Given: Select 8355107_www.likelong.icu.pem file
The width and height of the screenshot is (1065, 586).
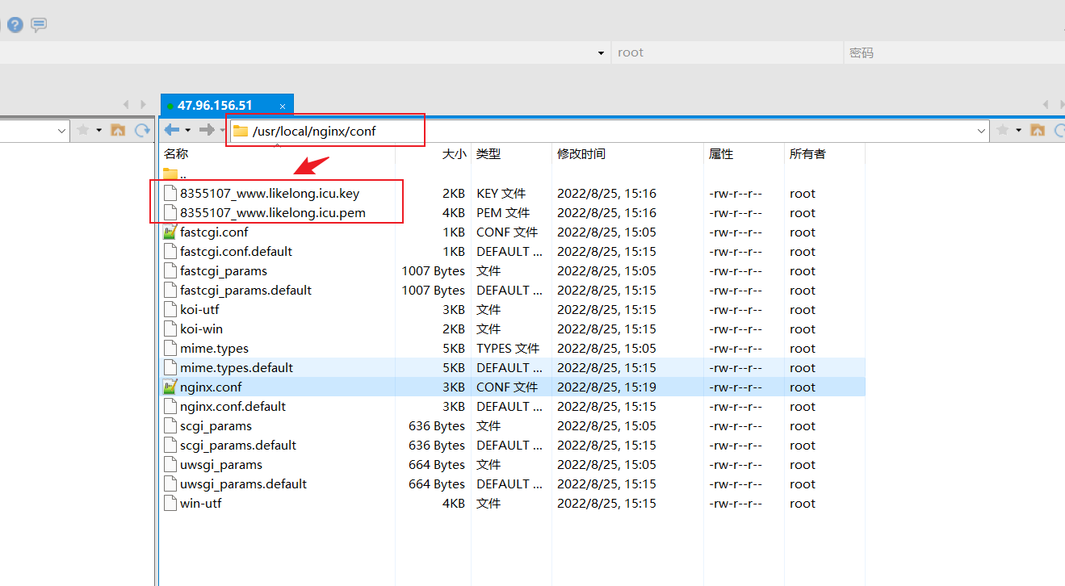Looking at the screenshot, I should (273, 212).
